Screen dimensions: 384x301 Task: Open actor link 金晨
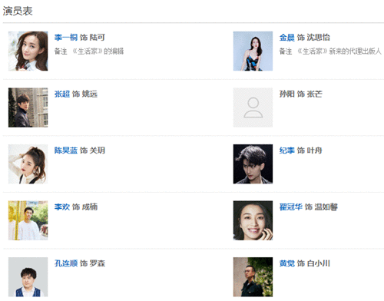tap(287, 38)
